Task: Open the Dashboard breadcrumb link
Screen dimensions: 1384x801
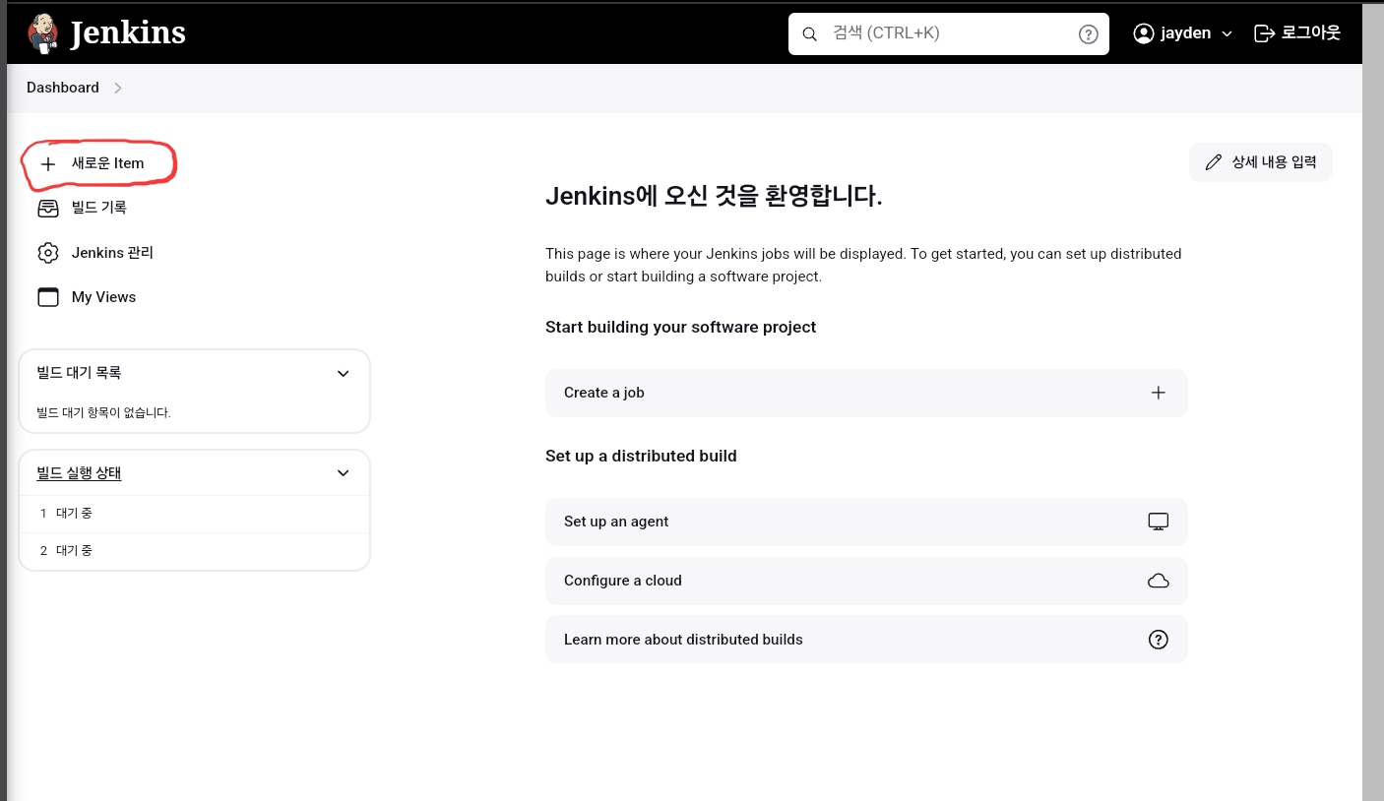Action: 62,88
